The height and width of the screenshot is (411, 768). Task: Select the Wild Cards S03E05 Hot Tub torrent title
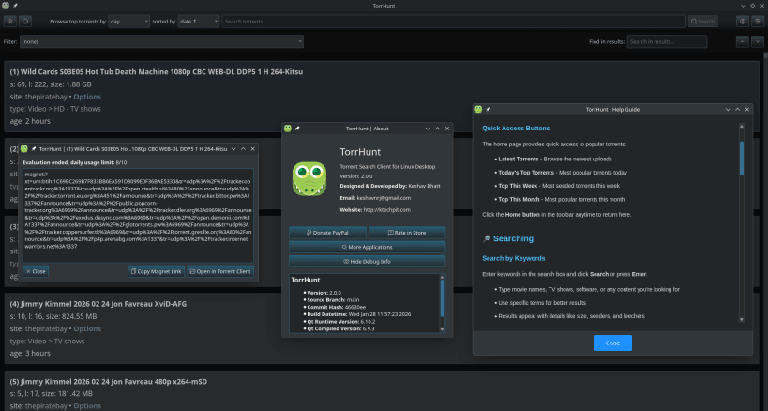point(157,71)
